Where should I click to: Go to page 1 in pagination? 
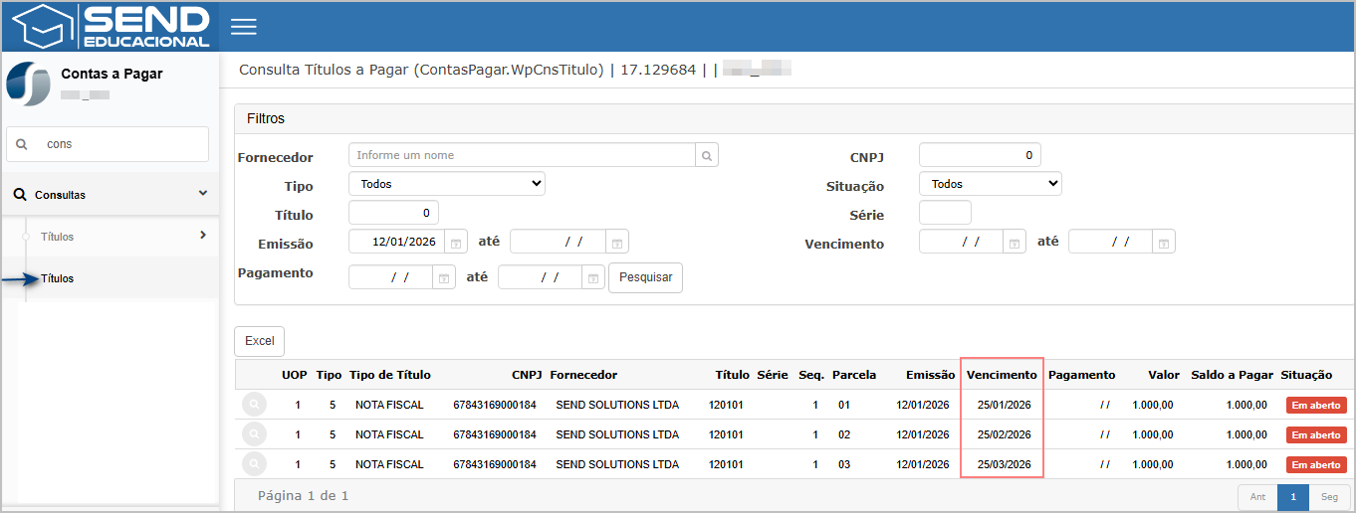1292,497
